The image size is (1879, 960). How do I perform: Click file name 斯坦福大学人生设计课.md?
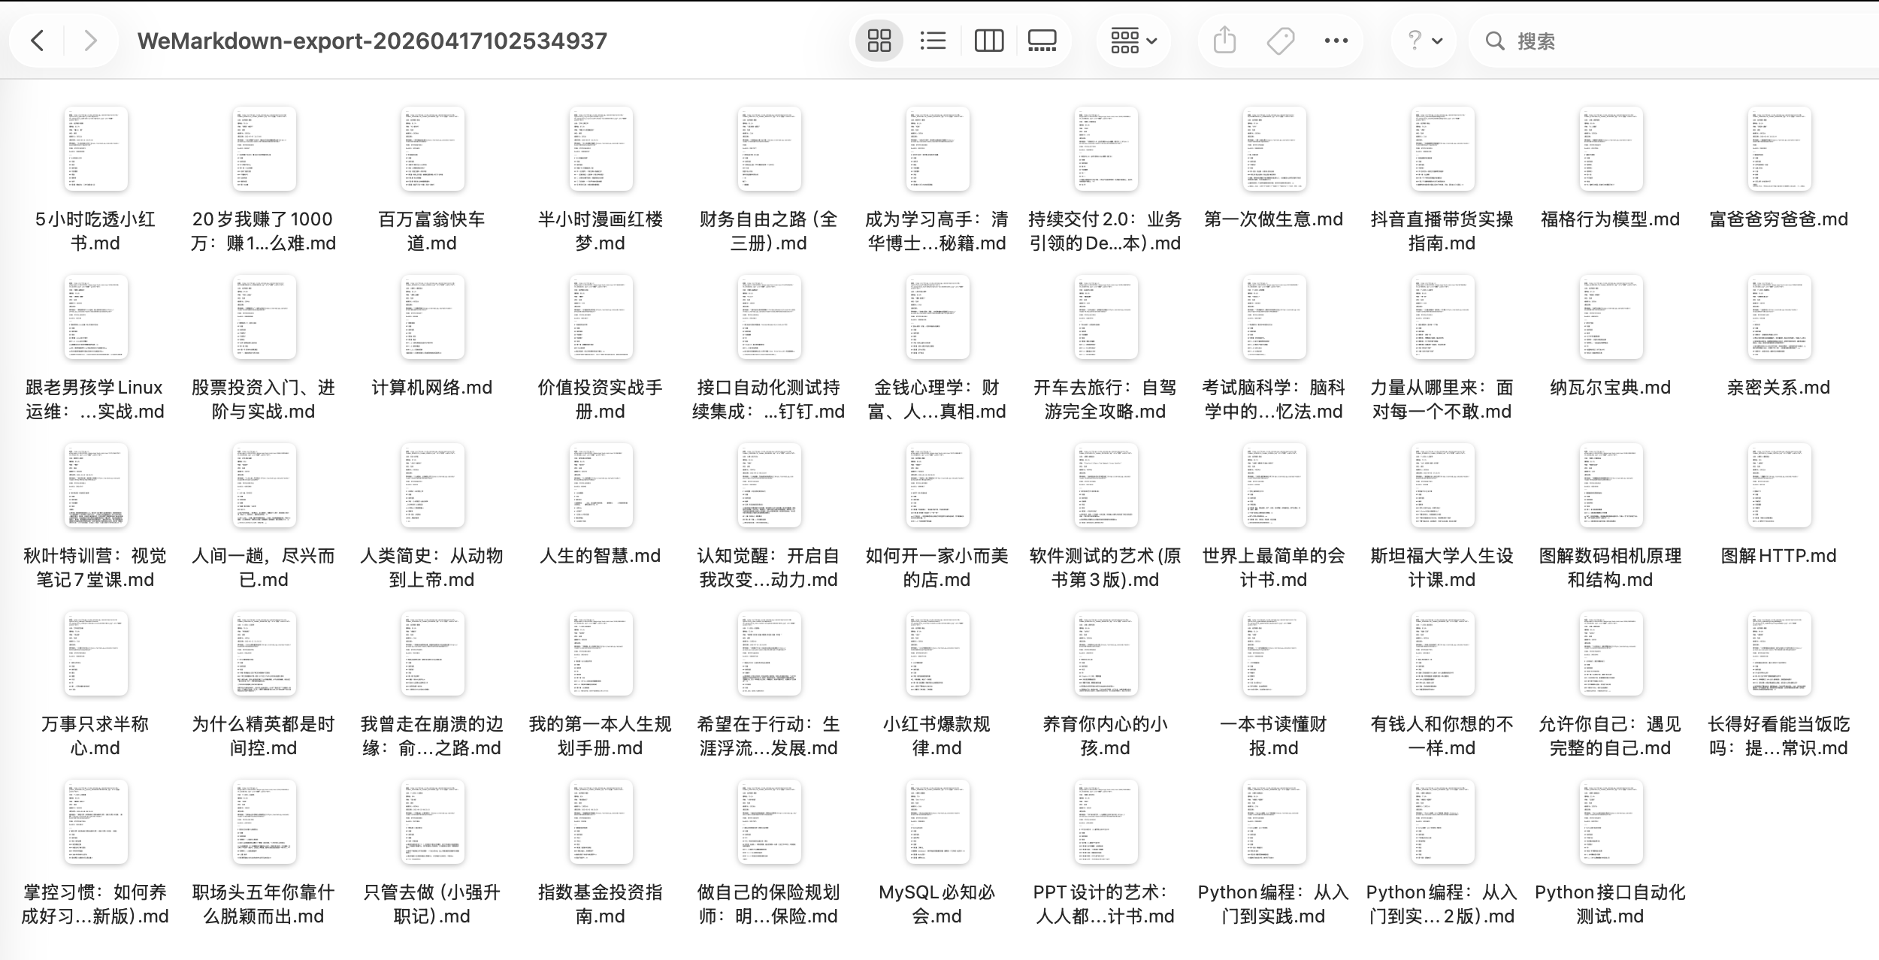(x=1442, y=568)
